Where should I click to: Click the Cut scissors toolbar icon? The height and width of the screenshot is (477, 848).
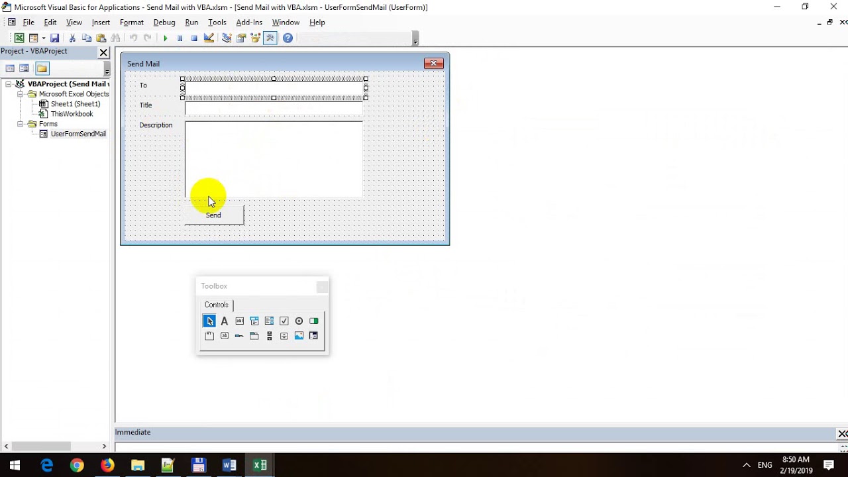[72, 38]
